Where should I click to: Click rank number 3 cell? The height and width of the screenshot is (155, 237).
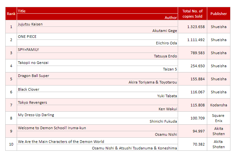[x=11, y=53]
